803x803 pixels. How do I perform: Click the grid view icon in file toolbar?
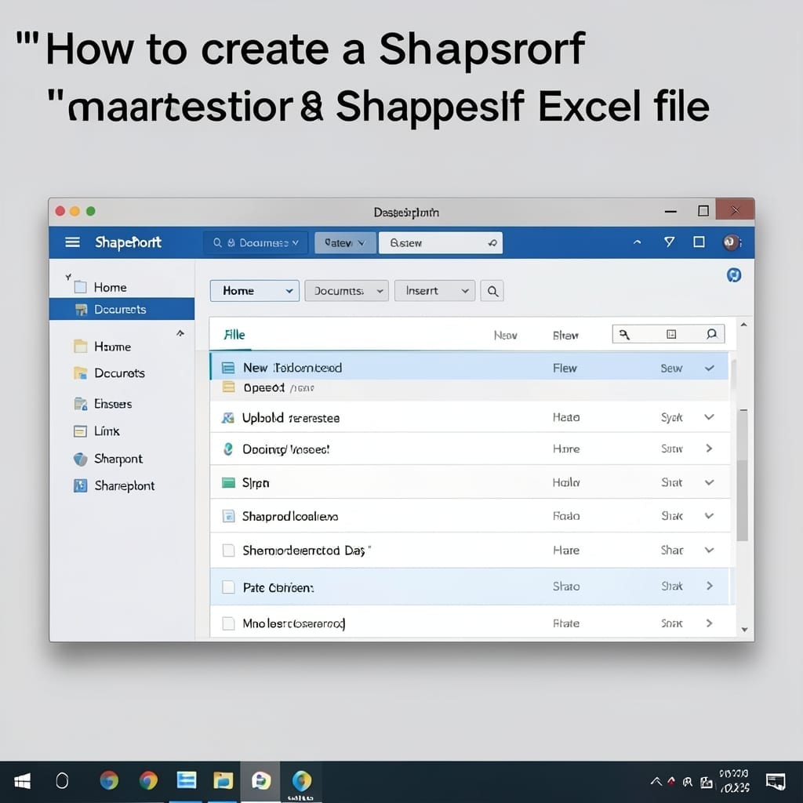671,334
